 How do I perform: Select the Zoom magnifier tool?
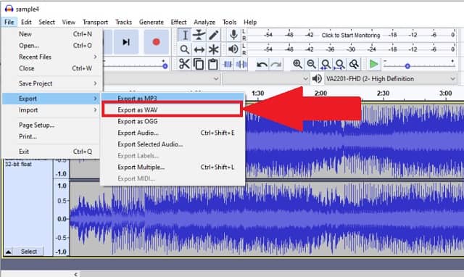[185, 49]
